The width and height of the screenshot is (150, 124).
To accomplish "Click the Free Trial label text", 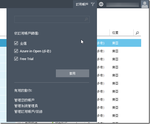I will click(x=27, y=59).
